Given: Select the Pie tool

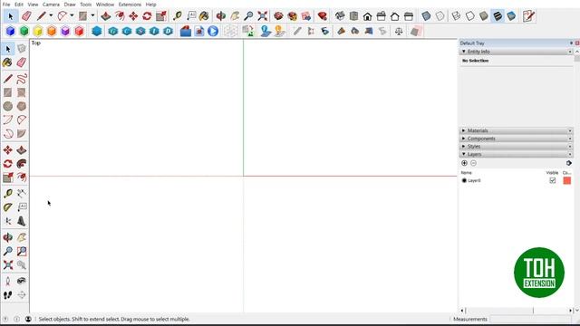Looking at the screenshot, I should 22,133.
